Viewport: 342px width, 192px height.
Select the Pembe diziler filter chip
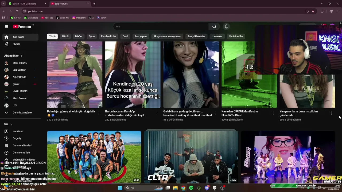click(x=108, y=36)
